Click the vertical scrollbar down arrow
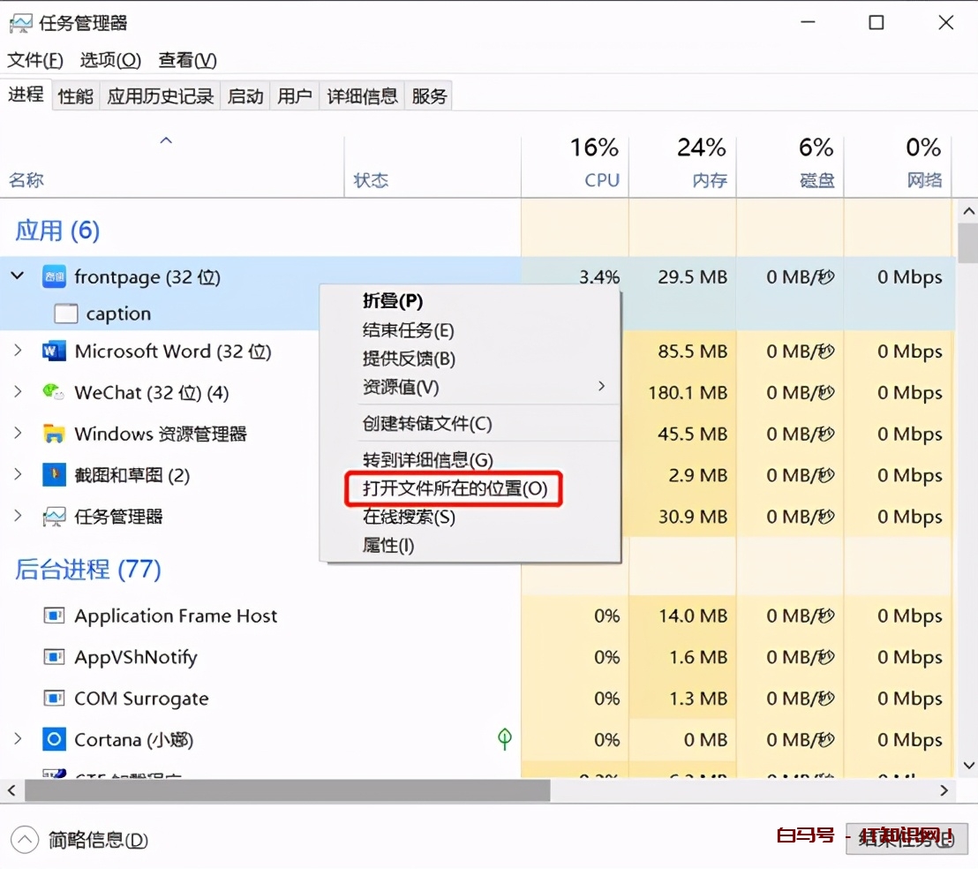Image resolution: width=978 pixels, height=869 pixels. 968,767
